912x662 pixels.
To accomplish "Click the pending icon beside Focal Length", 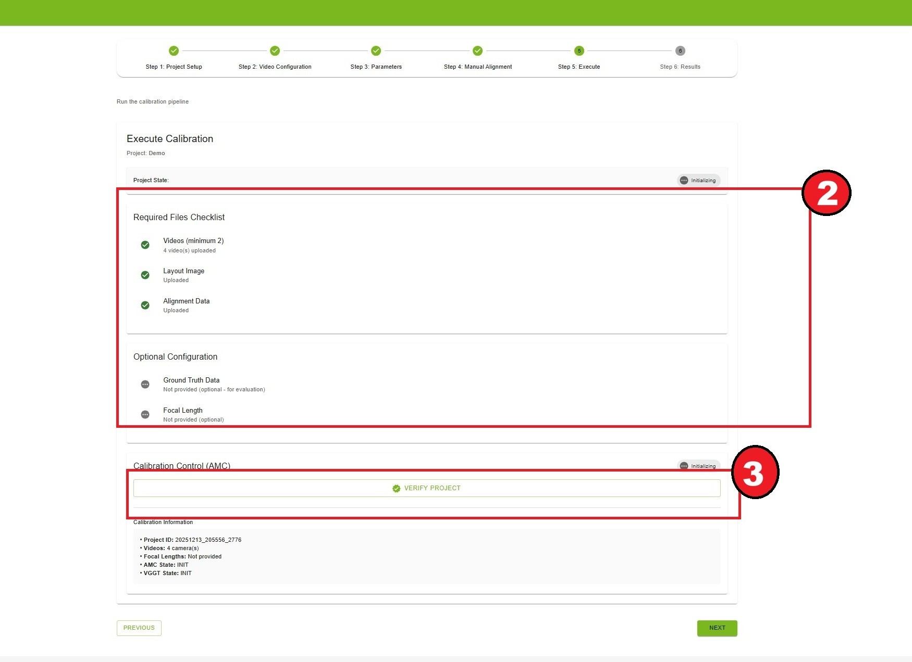I will click(145, 414).
